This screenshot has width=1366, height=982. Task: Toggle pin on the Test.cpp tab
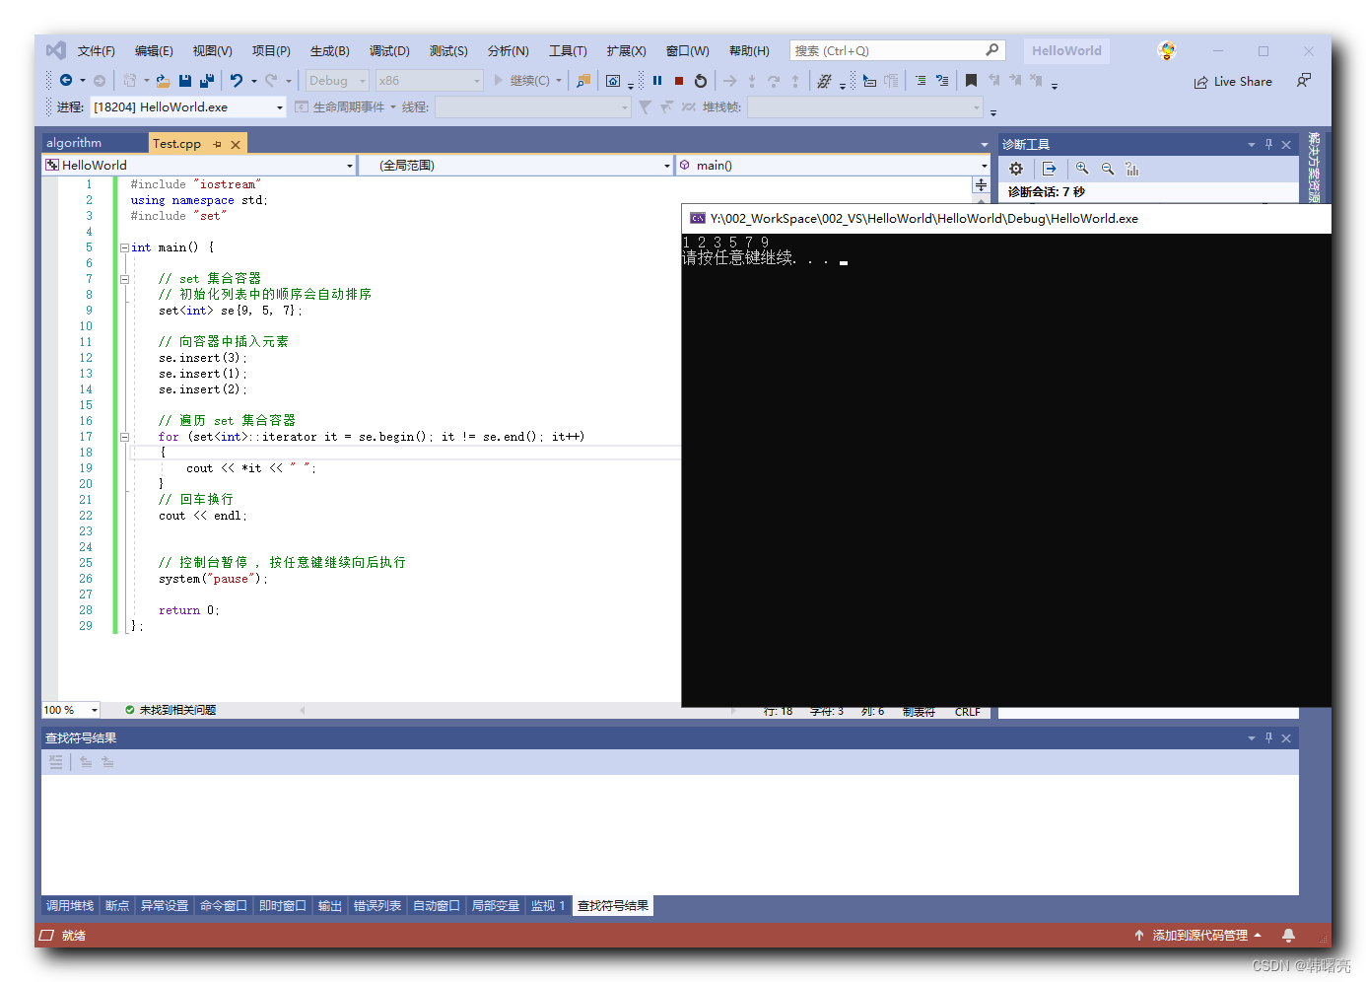click(x=218, y=144)
